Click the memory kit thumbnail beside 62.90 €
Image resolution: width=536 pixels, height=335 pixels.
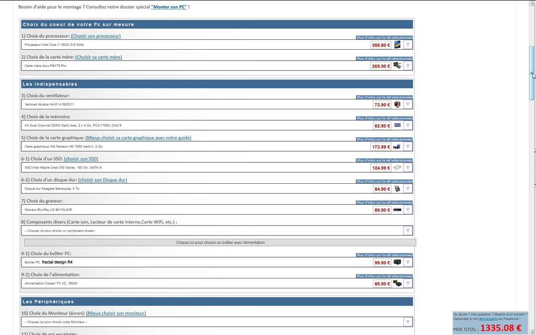397,126
